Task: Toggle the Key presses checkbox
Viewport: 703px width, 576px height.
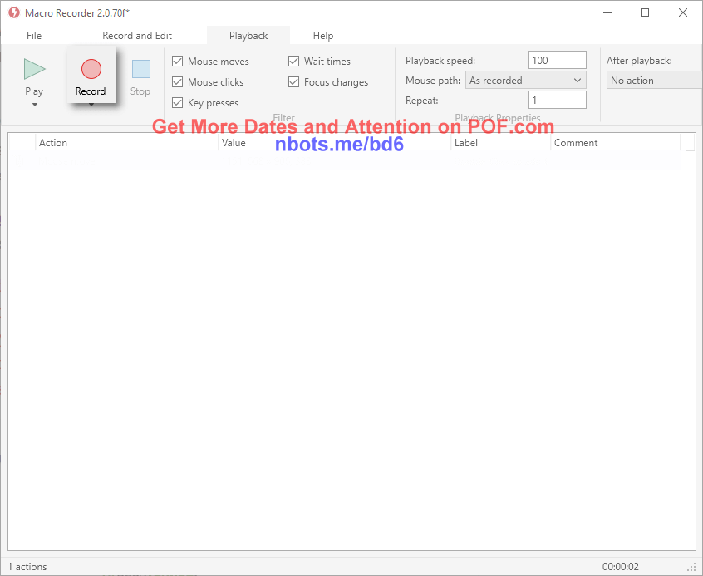Action: [178, 103]
